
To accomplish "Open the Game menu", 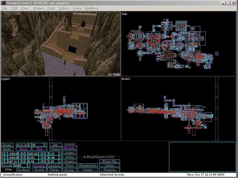I will click(x=77, y=8).
